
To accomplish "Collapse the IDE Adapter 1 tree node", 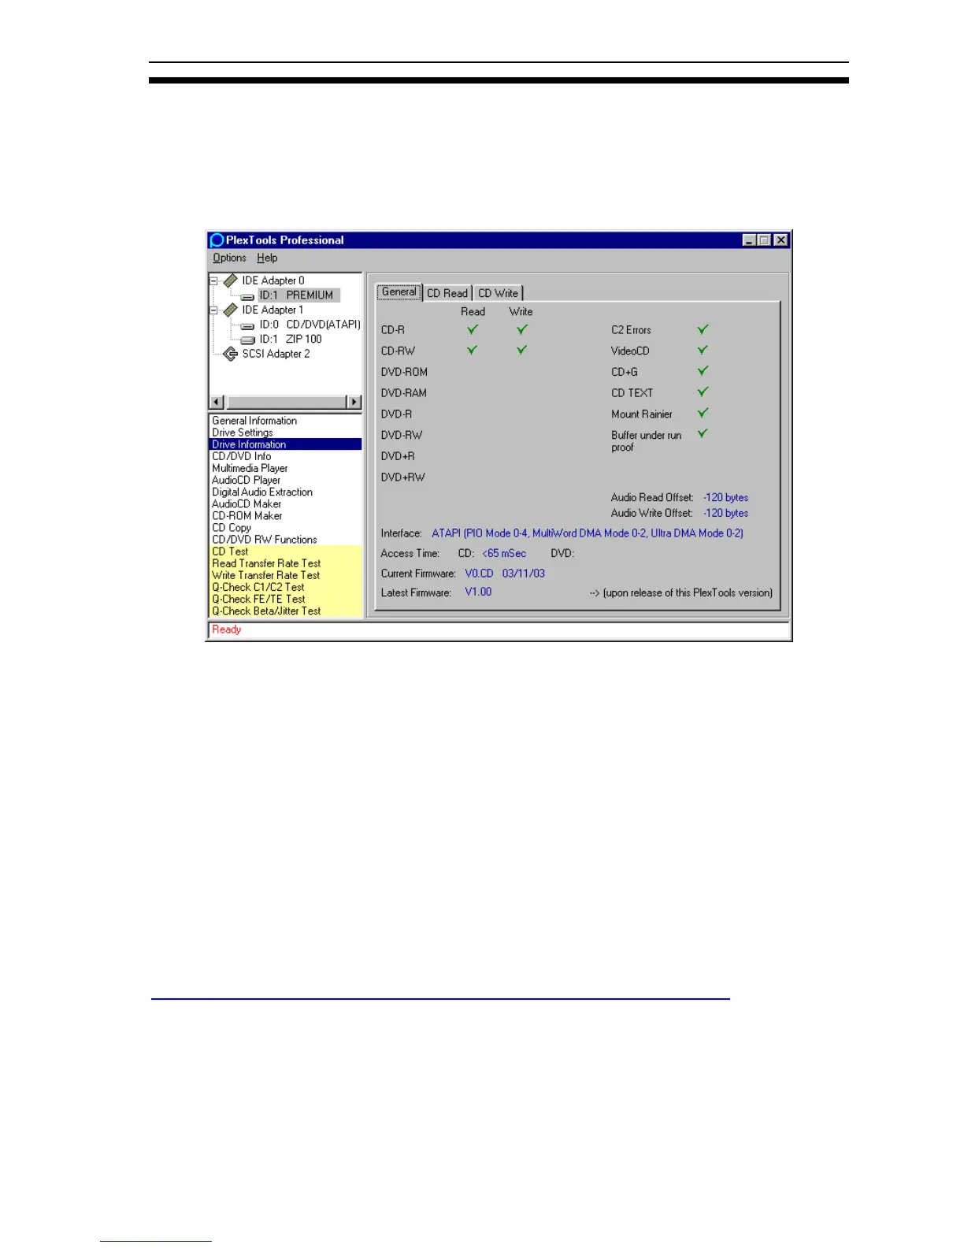I will [x=213, y=310].
